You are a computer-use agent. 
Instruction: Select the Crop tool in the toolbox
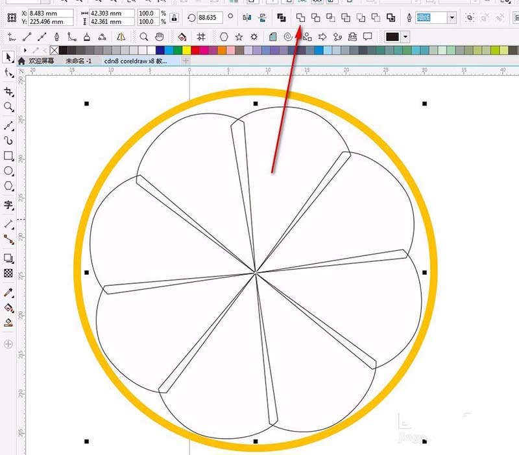[x=8, y=91]
